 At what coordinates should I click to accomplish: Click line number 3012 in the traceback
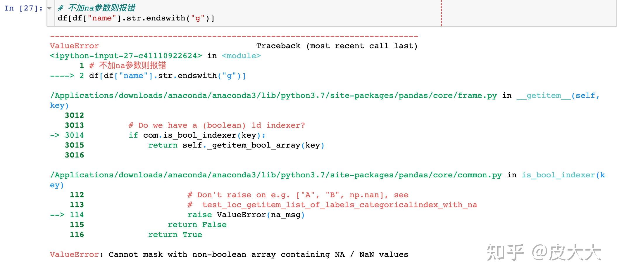(x=74, y=116)
